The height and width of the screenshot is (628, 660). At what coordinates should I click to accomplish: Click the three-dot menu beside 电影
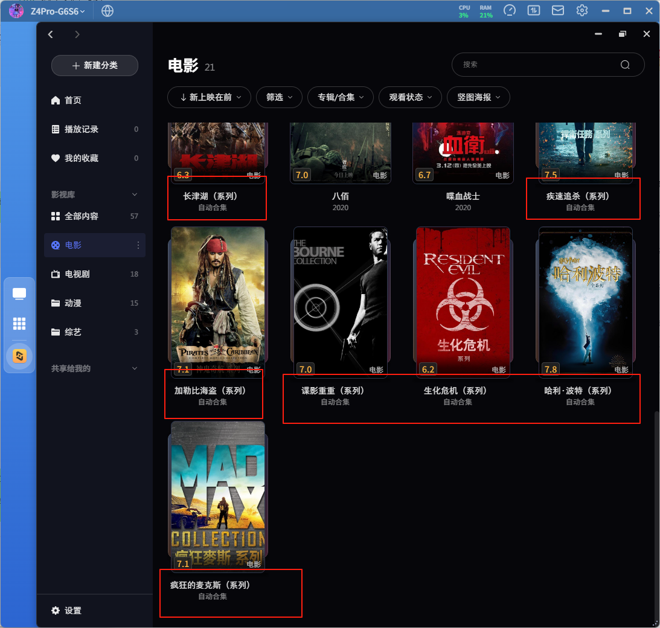(138, 245)
